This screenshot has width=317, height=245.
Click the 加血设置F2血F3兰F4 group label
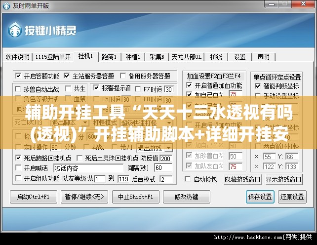coord(214,76)
